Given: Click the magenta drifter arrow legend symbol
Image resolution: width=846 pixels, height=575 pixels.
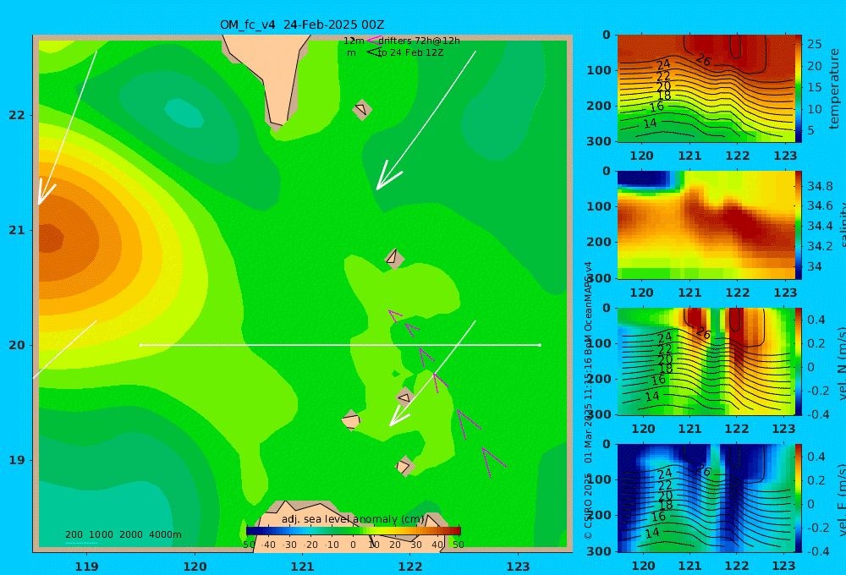Looking at the screenshot, I should [373, 40].
